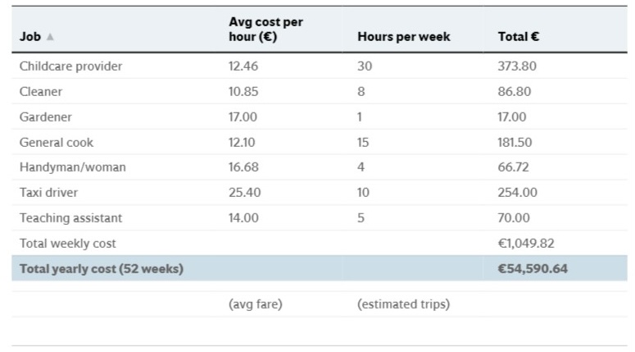
Task: Click the Hours per week column header
Action: 404,37
